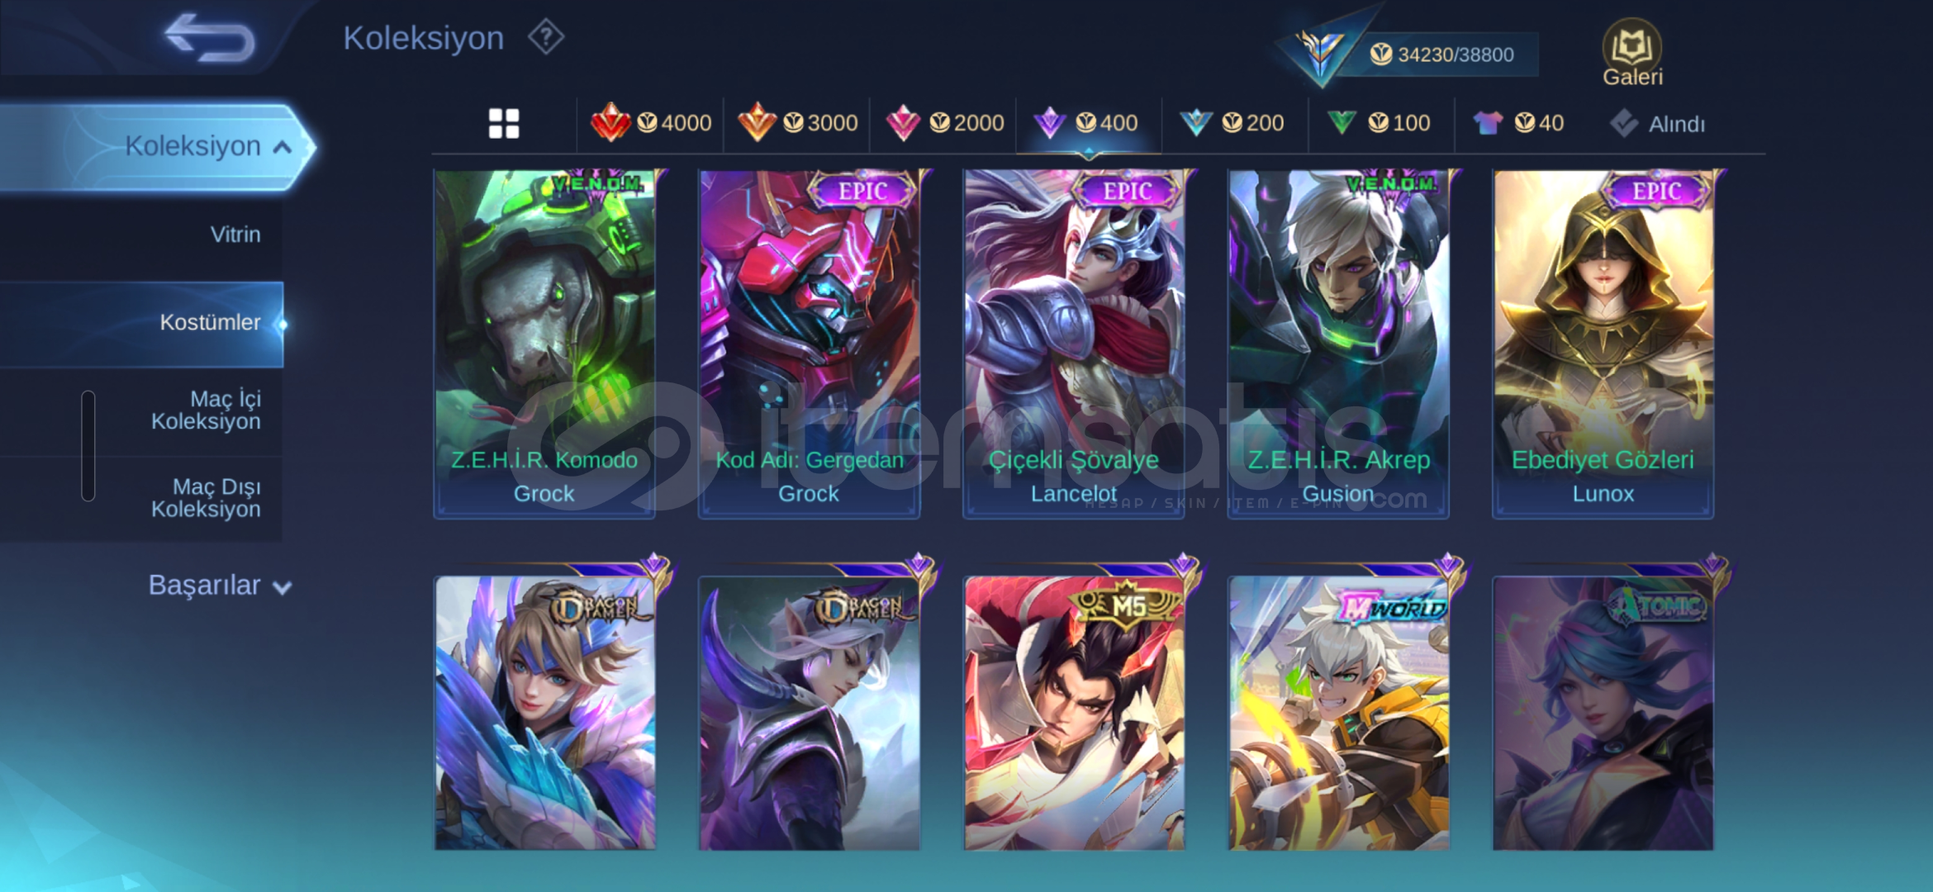This screenshot has width=1933, height=892.
Task: Open the Çiçekli Şövalye Lancelot skin card
Action: 1074,344
